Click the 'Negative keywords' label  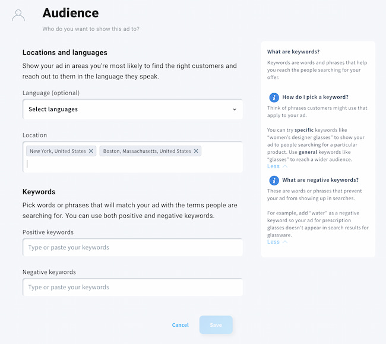coord(49,272)
